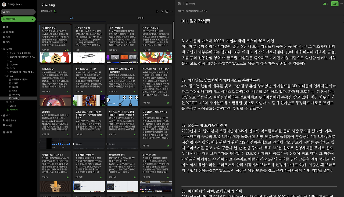Expand the 바로가기 (Shortcuts) section
The image size is (344, 197).
[x=1, y=32]
